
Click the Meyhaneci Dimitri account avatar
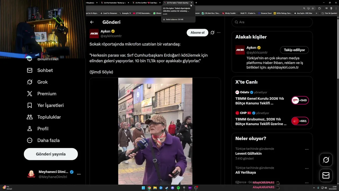[31, 174]
